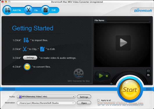The image size is (154, 109).
Task: Click the Doremisoft logo badge
Action: click(143, 11)
